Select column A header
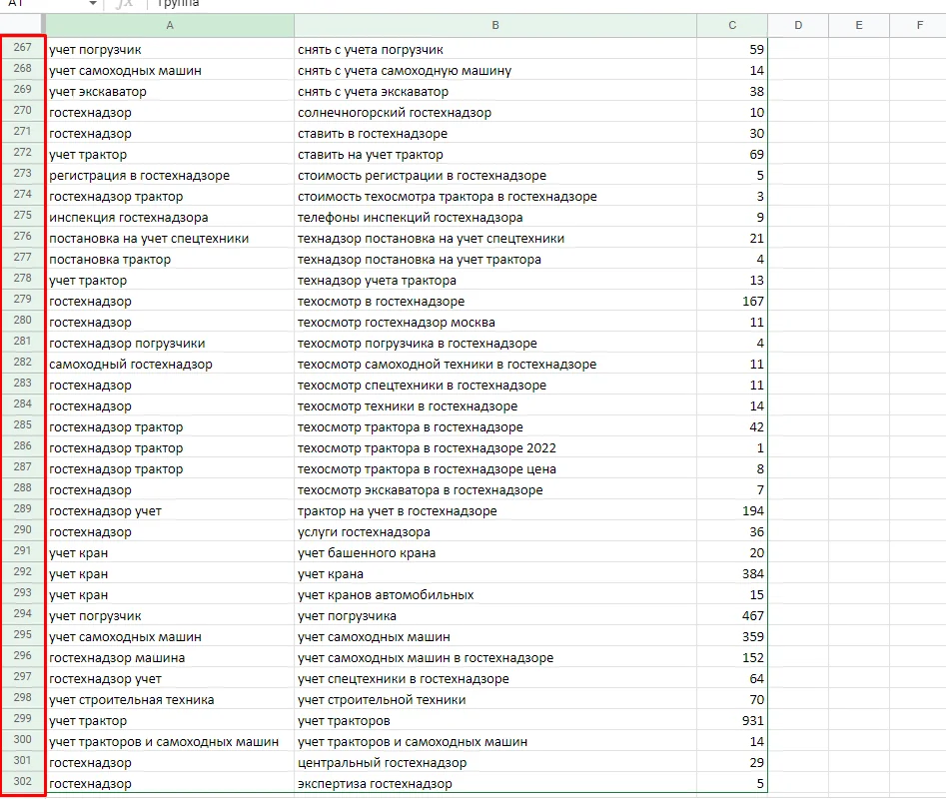The image size is (946, 799). pos(170,25)
